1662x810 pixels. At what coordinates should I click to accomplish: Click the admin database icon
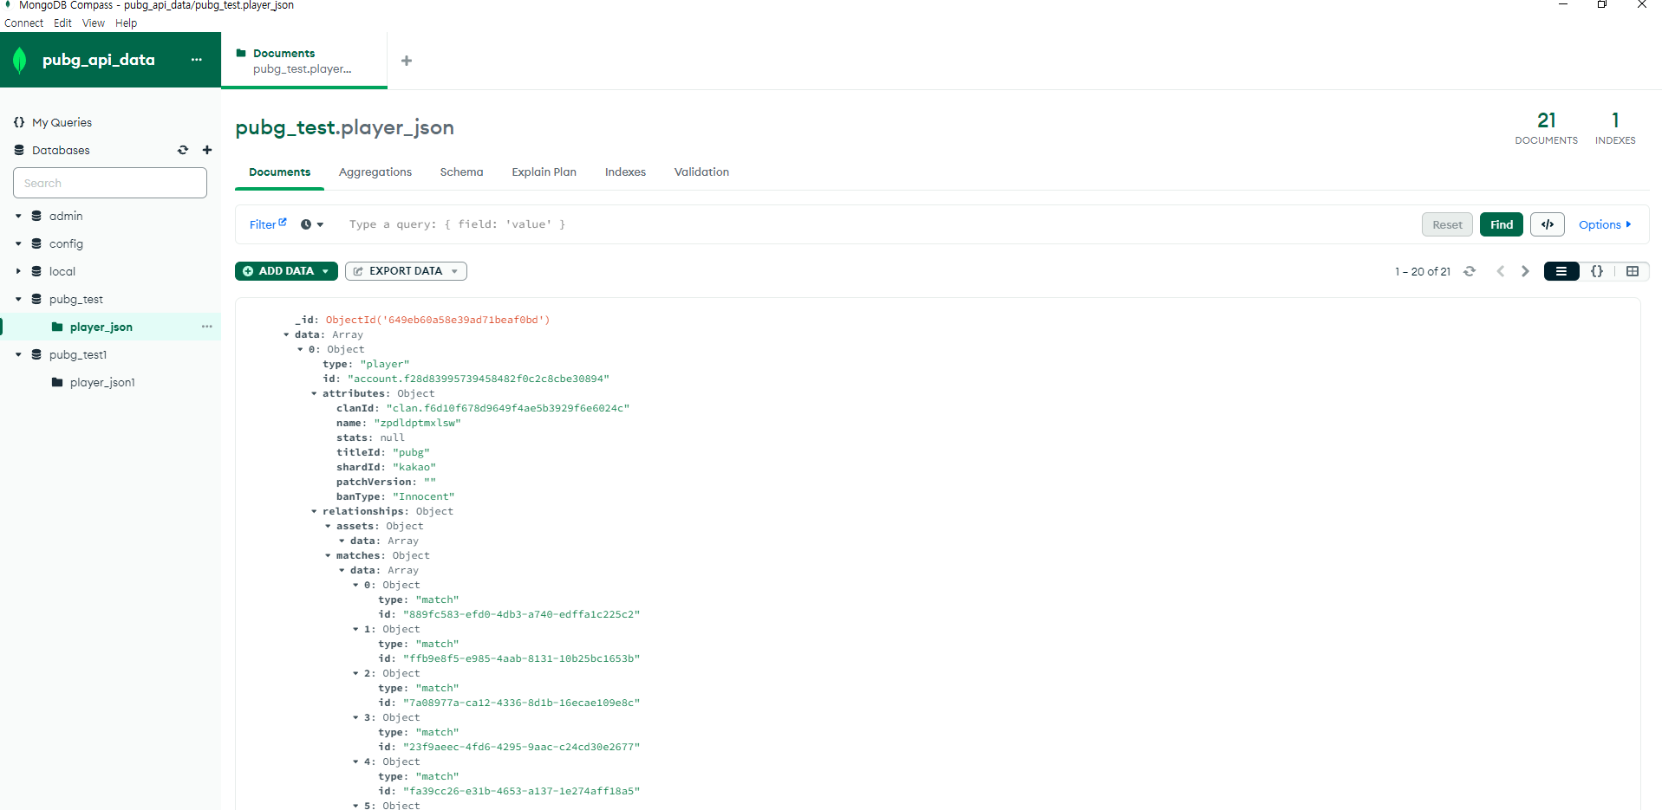36,216
